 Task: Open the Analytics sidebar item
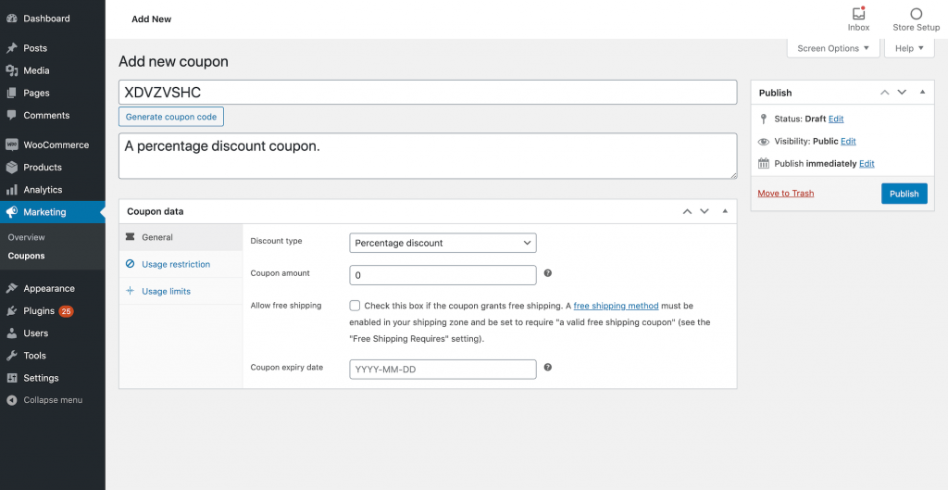point(43,190)
